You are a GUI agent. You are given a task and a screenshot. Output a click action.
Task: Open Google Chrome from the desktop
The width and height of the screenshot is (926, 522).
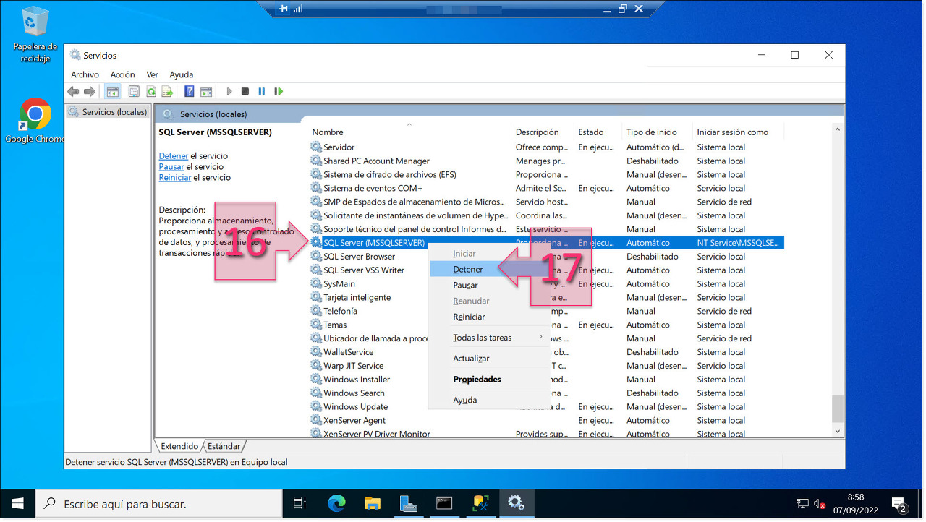coord(35,121)
